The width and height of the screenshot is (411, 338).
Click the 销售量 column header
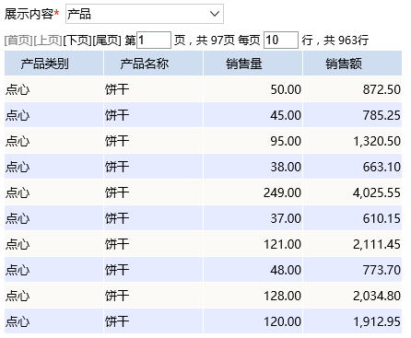click(252, 64)
